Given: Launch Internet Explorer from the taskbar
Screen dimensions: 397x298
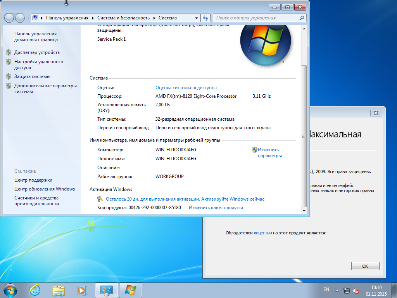Looking at the screenshot, I should [x=35, y=290].
